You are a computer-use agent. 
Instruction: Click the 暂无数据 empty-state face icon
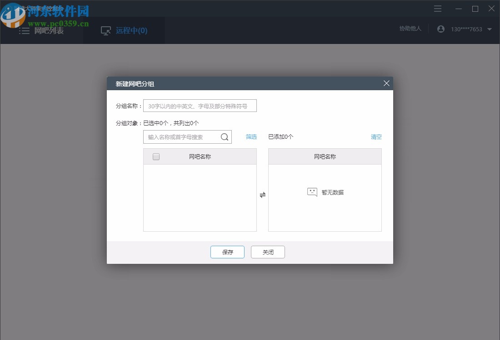point(312,191)
